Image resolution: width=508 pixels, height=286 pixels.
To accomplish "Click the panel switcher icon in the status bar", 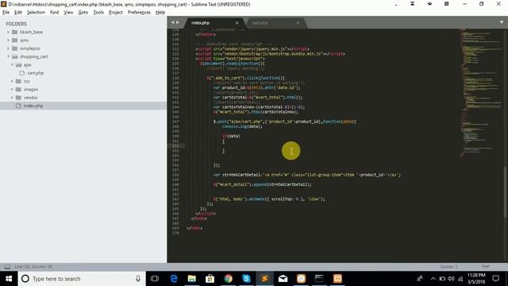I will (x=7, y=267).
